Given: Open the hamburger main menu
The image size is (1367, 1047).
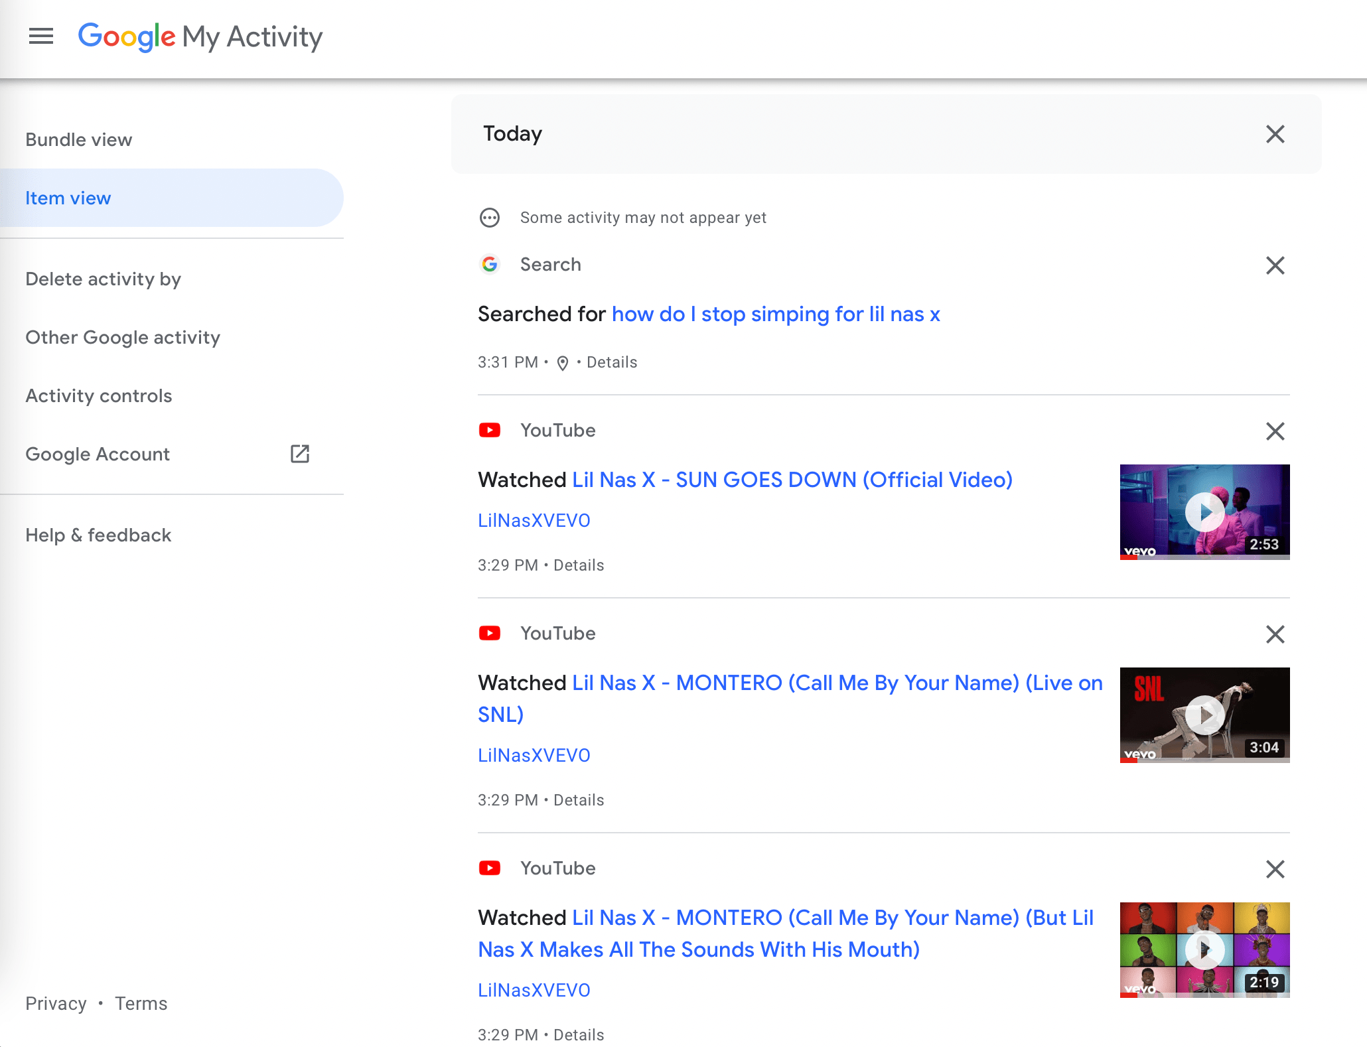Looking at the screenshot, I should click(x=41, y=36).
